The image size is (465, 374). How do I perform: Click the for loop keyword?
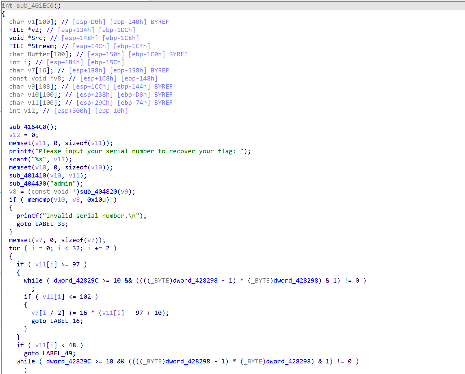point(15,248)
